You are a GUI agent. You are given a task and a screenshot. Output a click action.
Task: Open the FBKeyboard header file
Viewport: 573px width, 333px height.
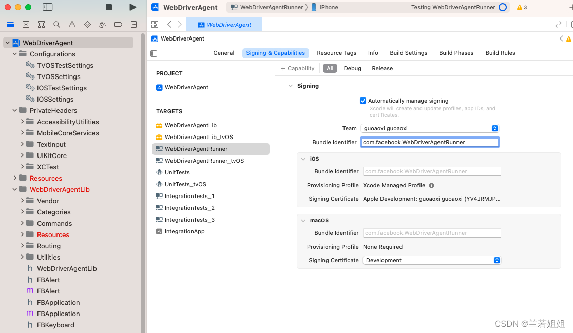pyautogui.click(x=51, y=325)
